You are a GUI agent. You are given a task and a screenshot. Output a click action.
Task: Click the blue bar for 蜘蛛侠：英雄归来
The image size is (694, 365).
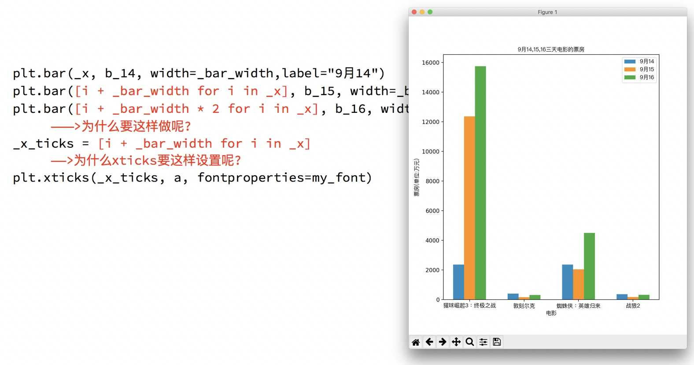coord(568,282)
